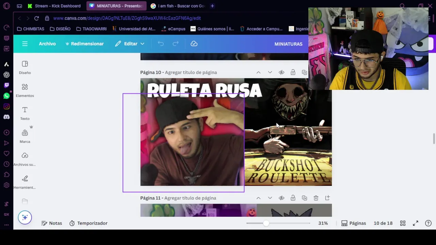436x245 pixels.
Task: Open the Canva help question mark
Action: [x=429, y=223]
